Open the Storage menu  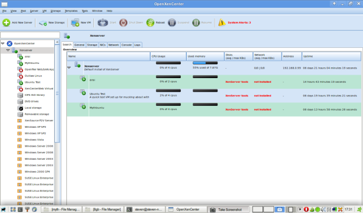tap(56, 11)
